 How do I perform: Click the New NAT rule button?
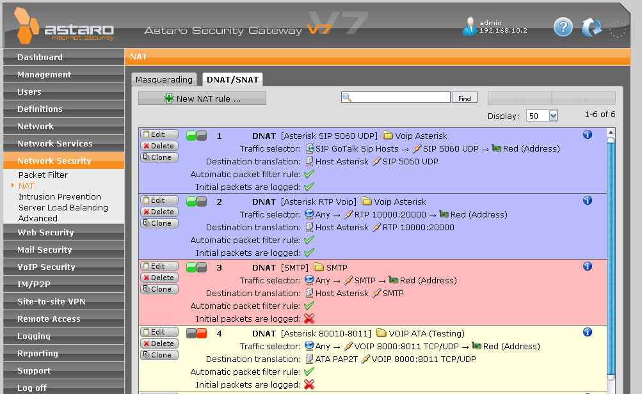(x=202, y=98)
